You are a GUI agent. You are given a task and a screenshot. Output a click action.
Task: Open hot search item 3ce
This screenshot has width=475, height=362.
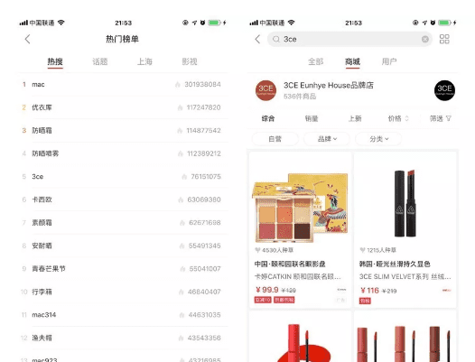[123, 177]
